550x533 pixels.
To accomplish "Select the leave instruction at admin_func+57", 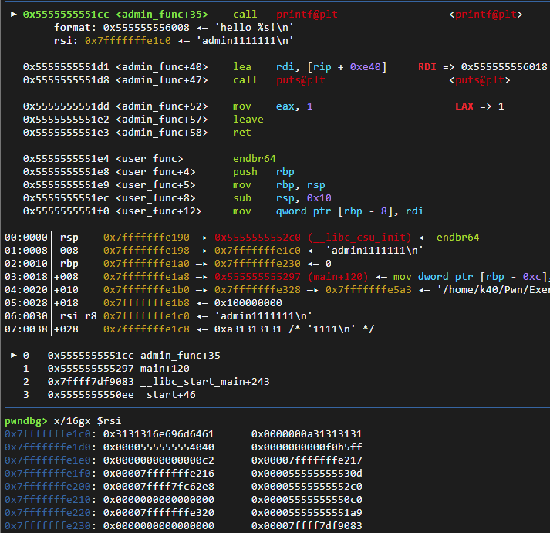I will [x=248, y=119].
